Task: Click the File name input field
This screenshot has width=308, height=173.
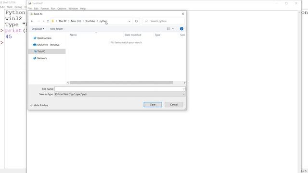Action: (118, 89)
